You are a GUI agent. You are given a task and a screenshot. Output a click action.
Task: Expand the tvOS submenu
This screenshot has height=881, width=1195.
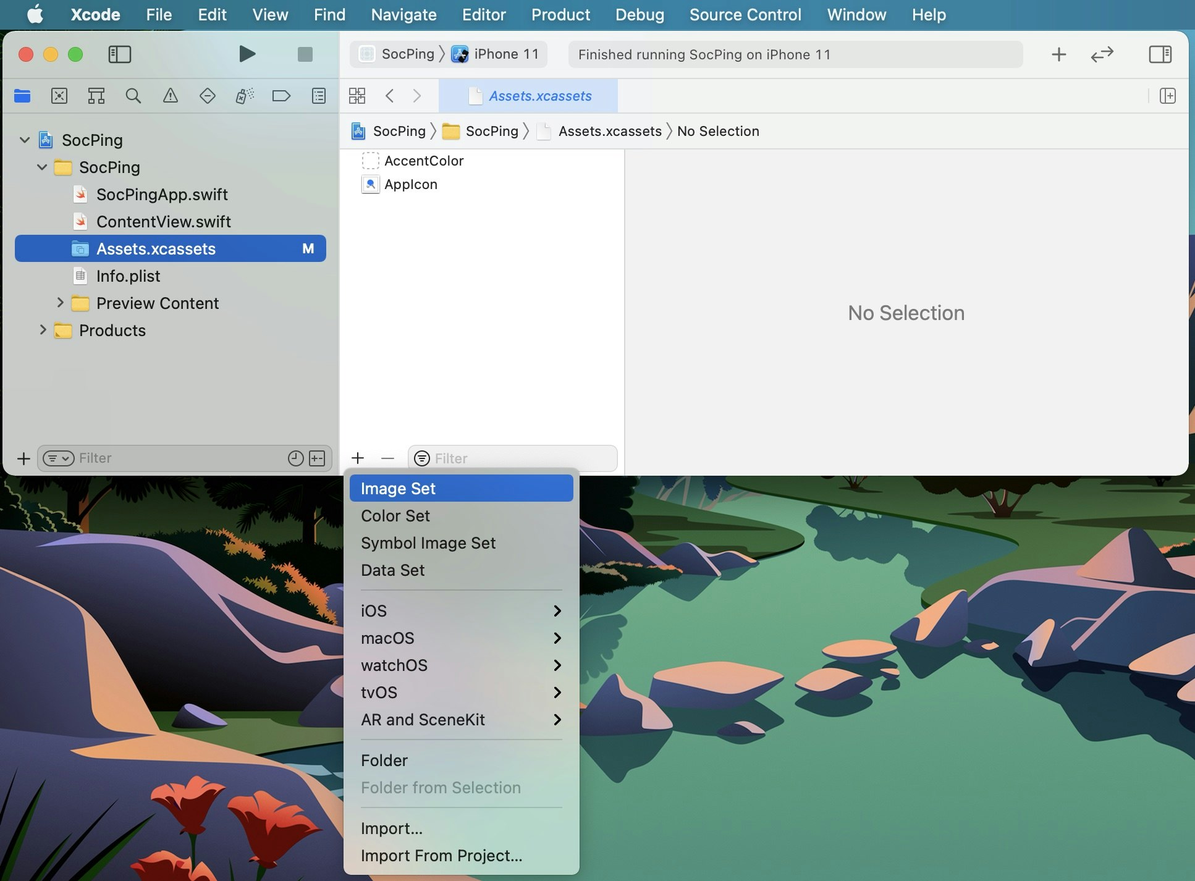[x=461, y=692]
